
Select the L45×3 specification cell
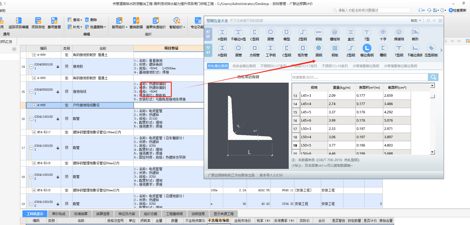[314, 96]
